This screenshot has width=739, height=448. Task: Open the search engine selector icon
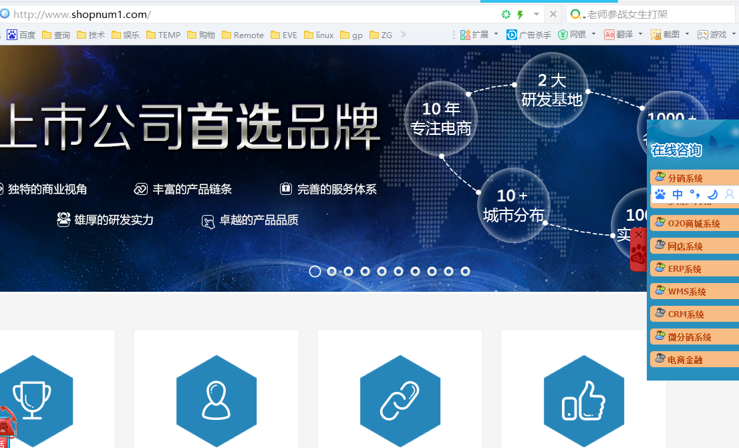pos(577,15)
